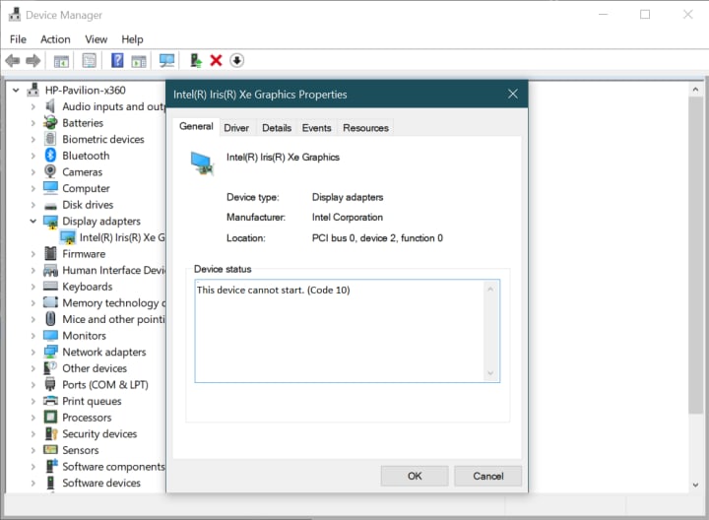Click the OK button

(415, 476)
